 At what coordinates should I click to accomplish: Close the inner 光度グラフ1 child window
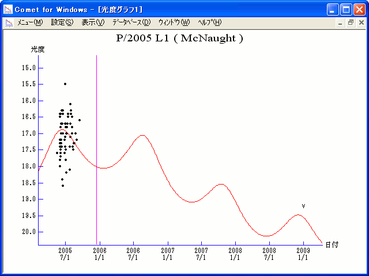361,22
